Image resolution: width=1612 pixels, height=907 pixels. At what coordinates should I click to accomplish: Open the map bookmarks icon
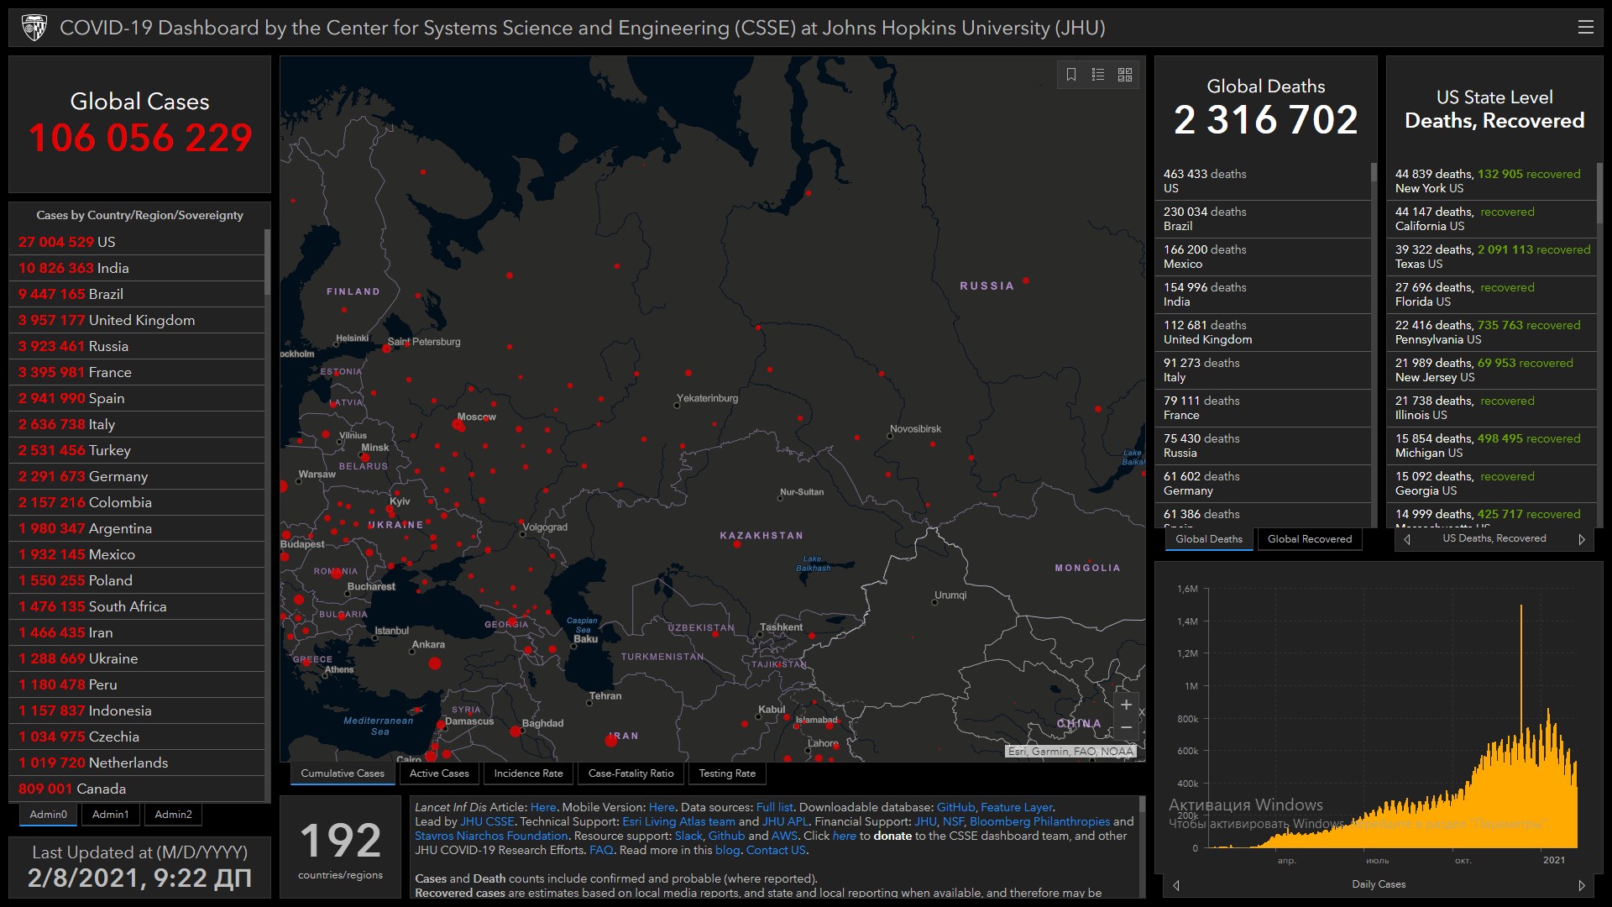click(x=1071, y=75)
